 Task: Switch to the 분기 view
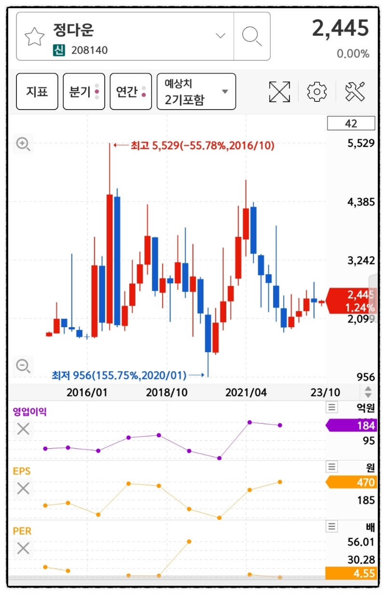[x=83, y=92]
